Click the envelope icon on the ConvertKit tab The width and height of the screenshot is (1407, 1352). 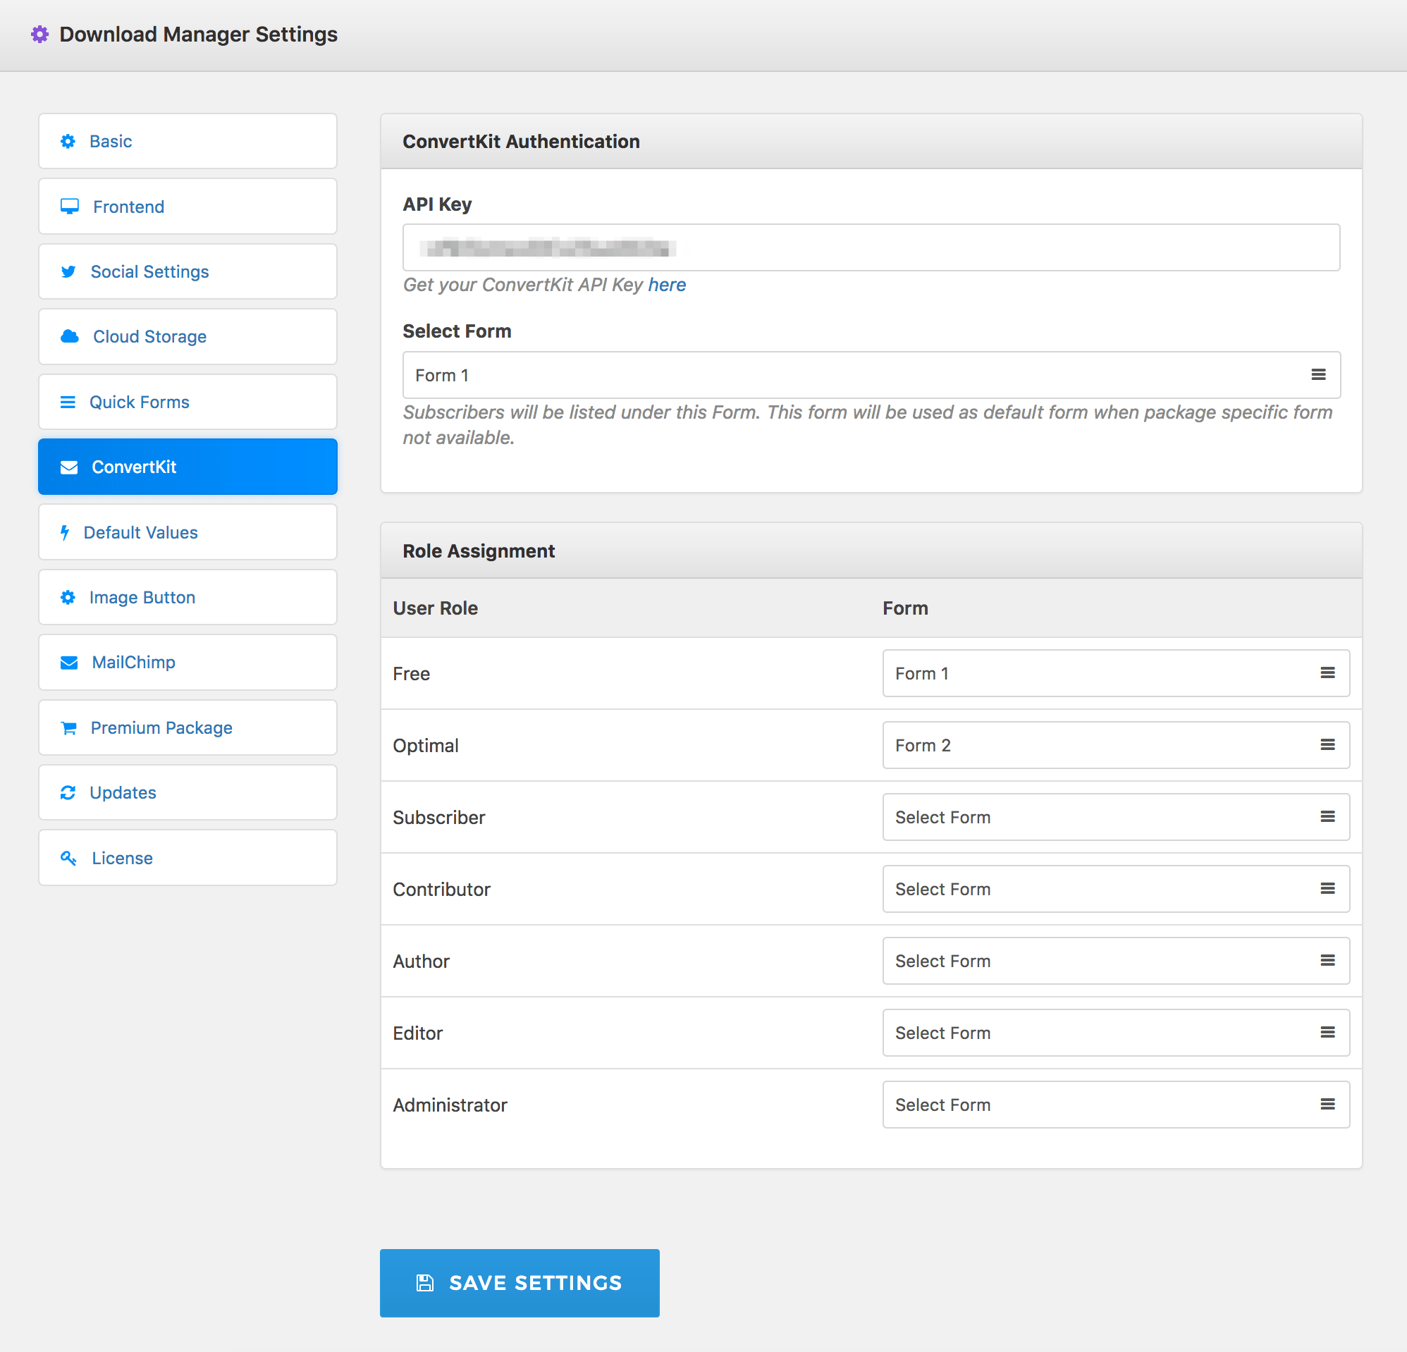[68, 467]
